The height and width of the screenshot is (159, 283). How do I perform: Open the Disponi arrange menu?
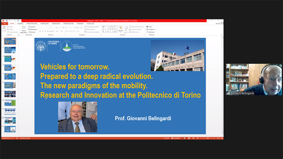pos(121,29)
